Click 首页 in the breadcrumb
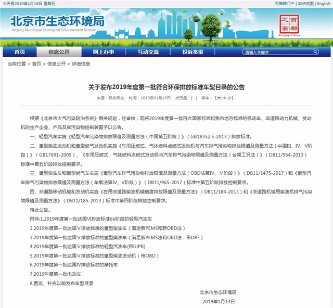Image resolution: width=333 pixels, height=308 pixels. pyautogui.click(x=36, y=63)
